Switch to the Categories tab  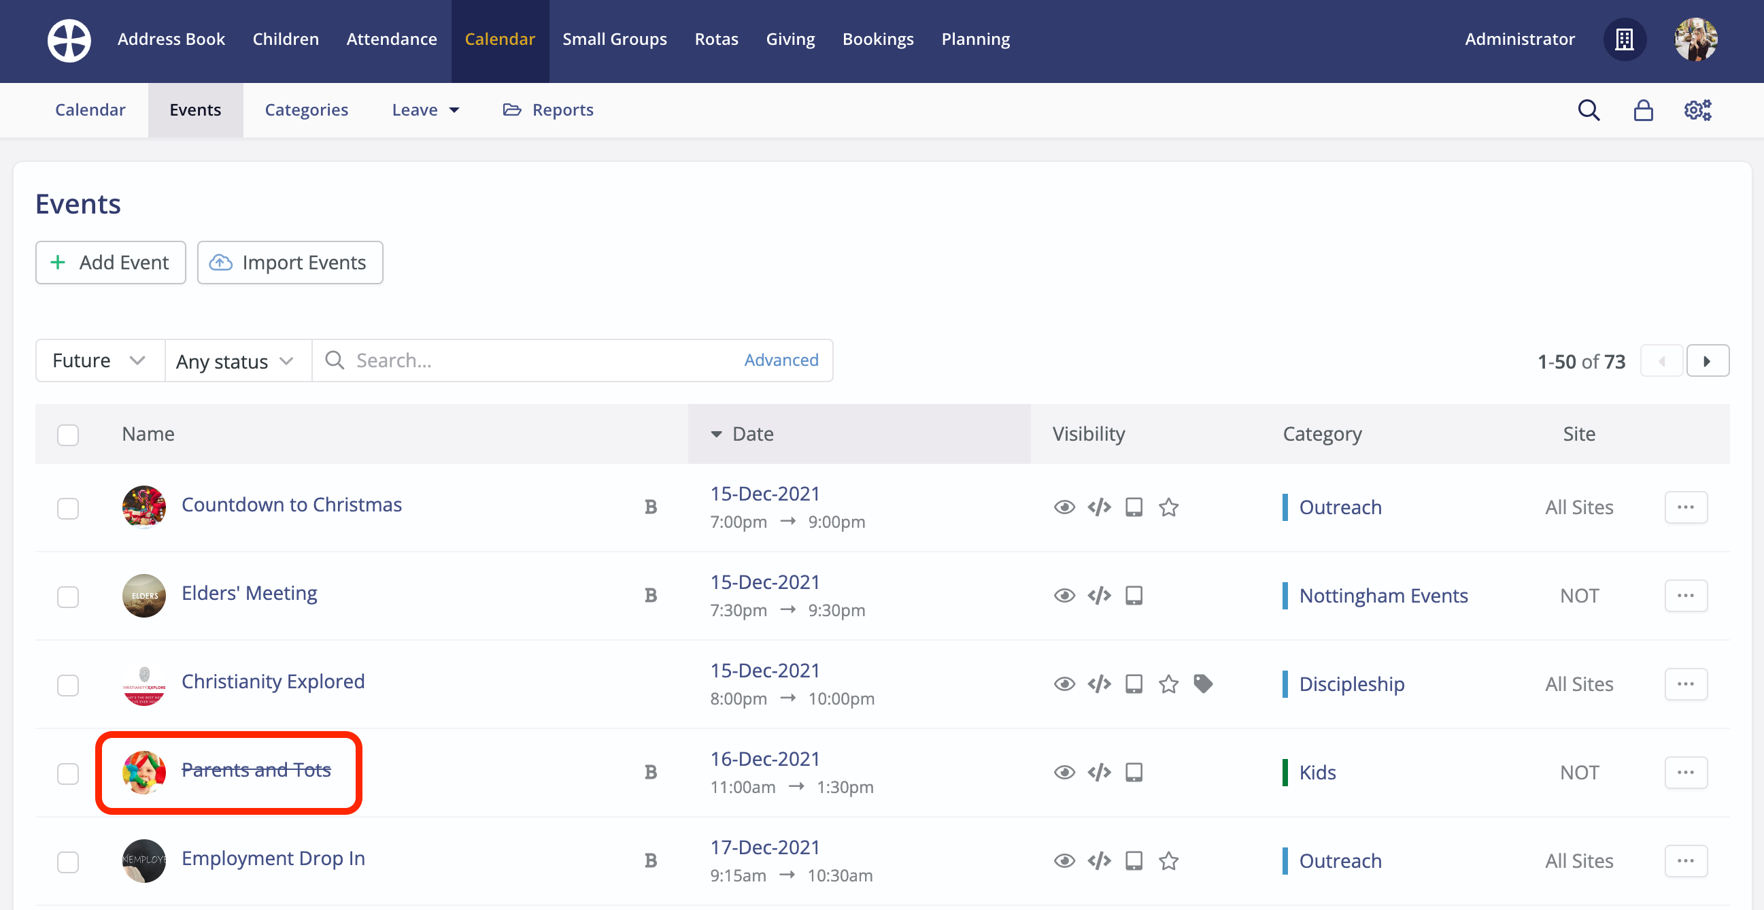click(306, 109)
